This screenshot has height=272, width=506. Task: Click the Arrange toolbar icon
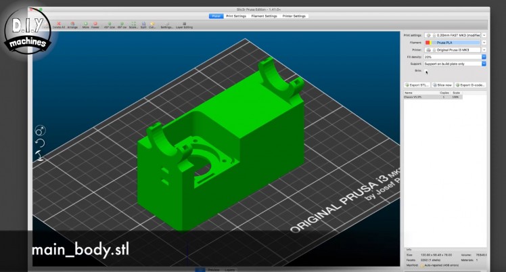[72, 24]
